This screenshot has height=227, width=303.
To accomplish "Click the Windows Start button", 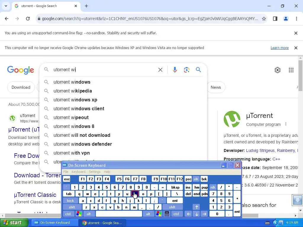I will pos(14,223).
